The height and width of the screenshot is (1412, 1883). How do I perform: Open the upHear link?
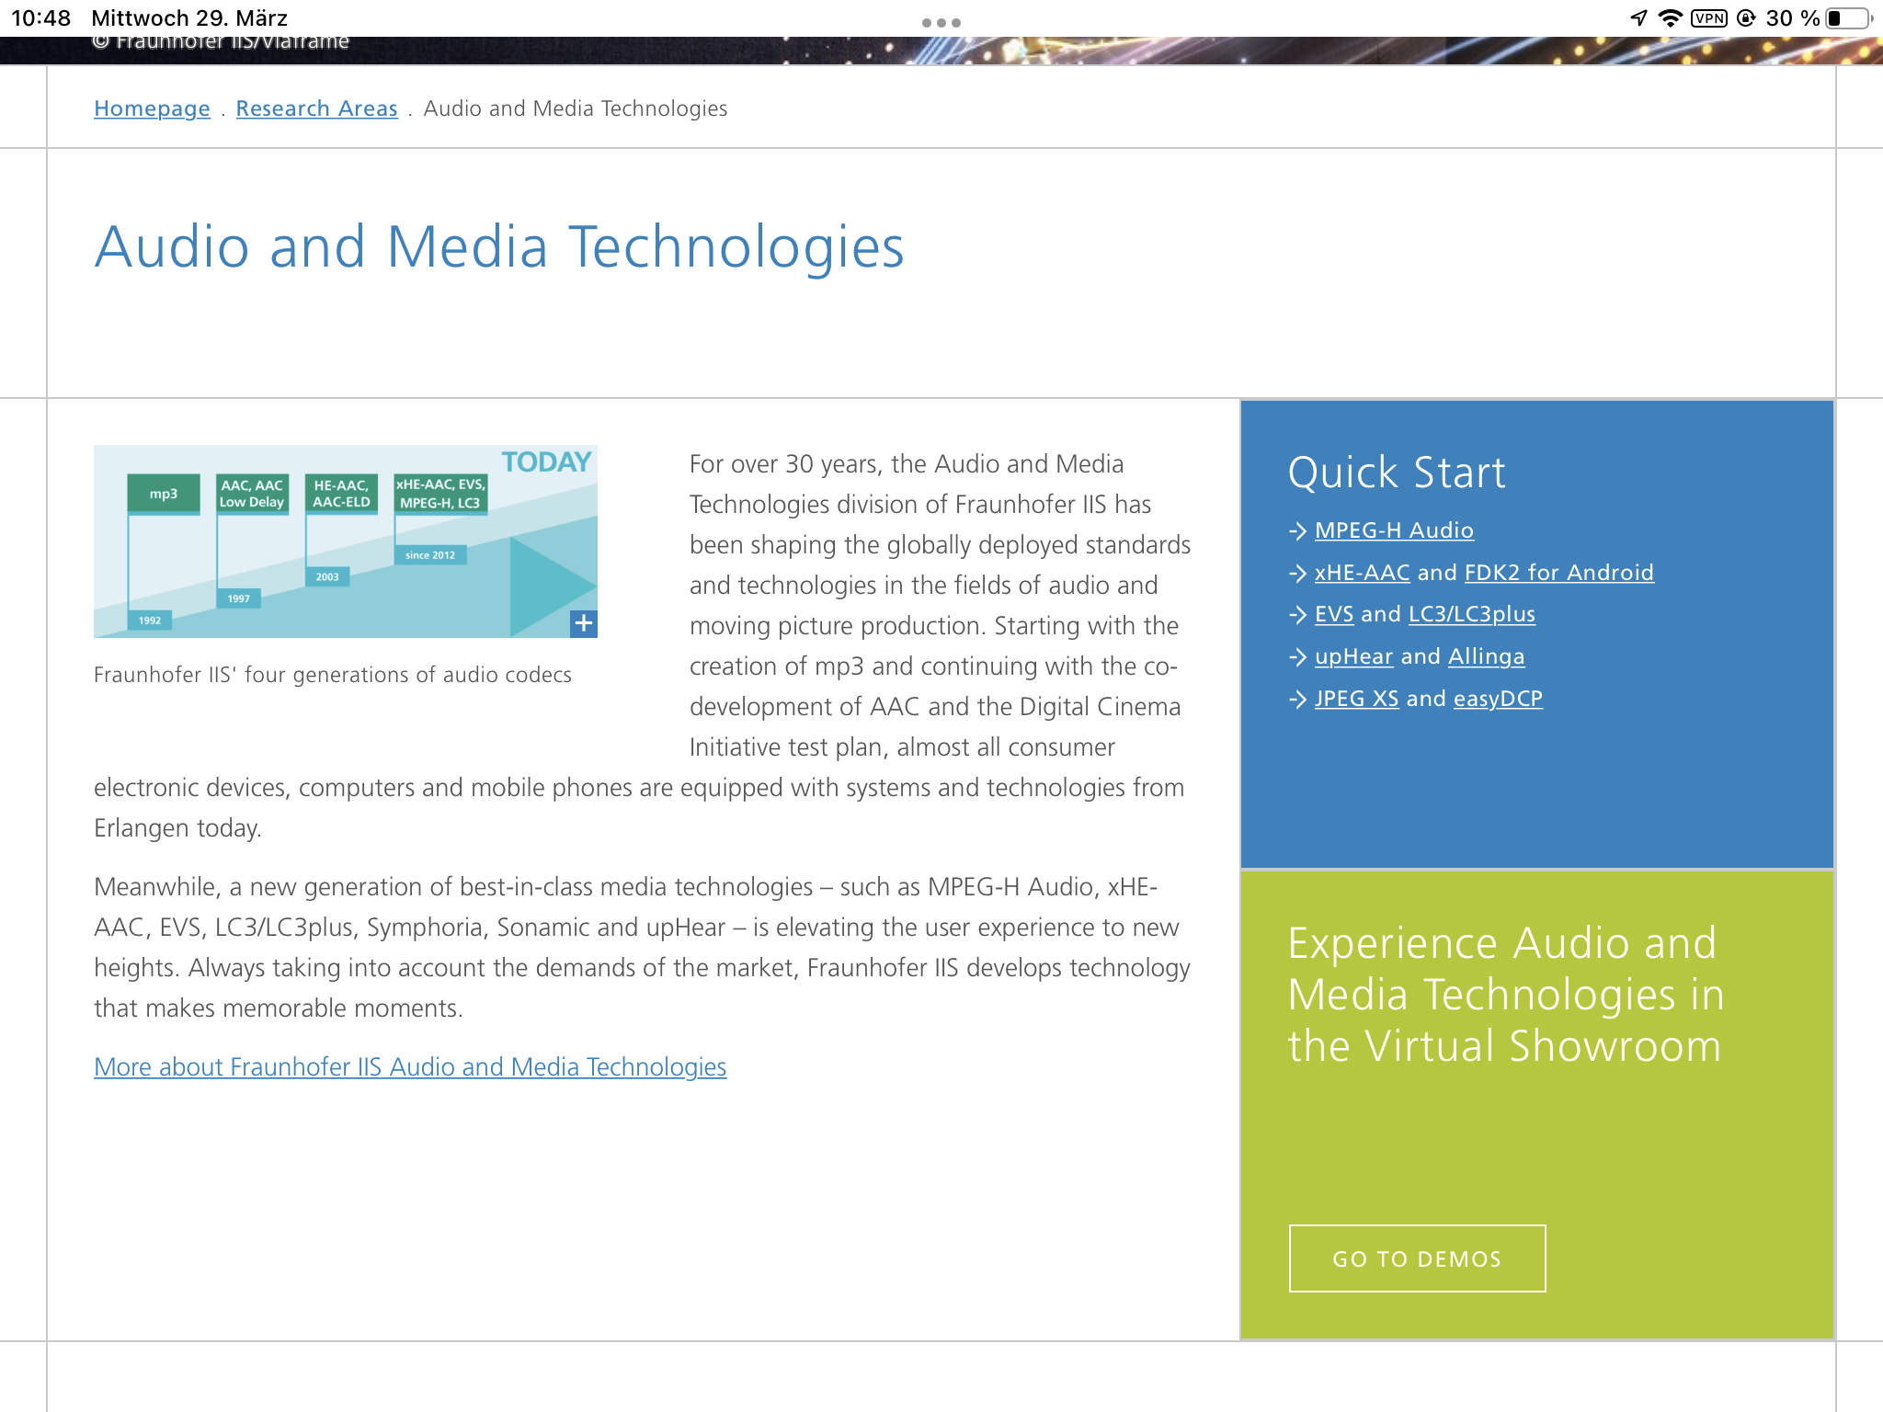click(1354, 656)
